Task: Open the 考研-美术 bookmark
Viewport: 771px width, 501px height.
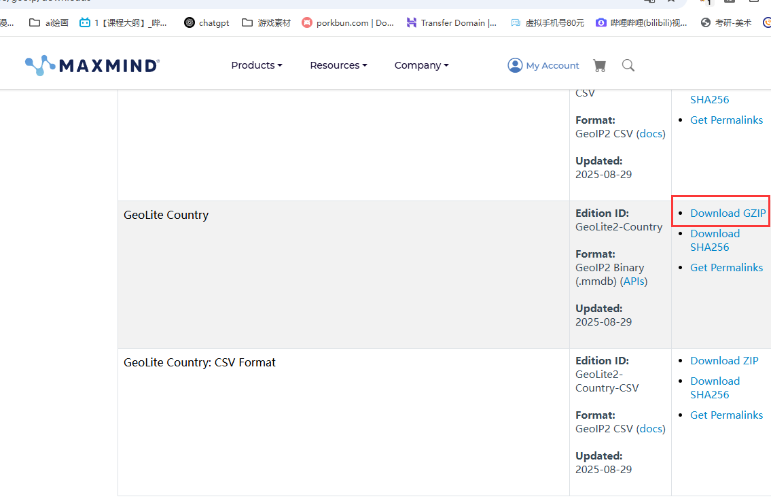Action: click(x=726, y=22)
